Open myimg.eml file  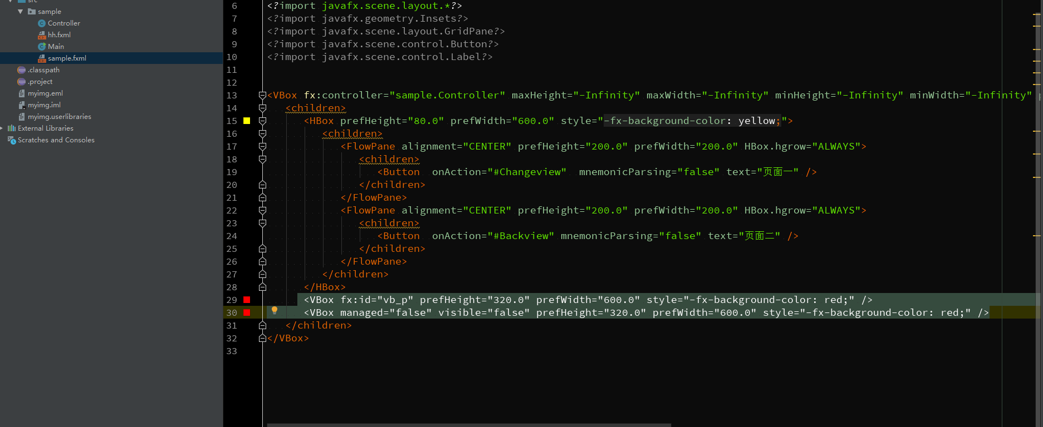(45, 93)
